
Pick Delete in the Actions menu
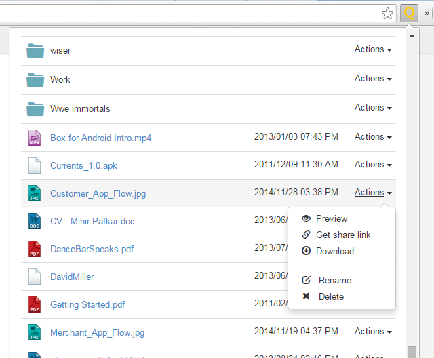pyautogui.click(x=331, y=296)
